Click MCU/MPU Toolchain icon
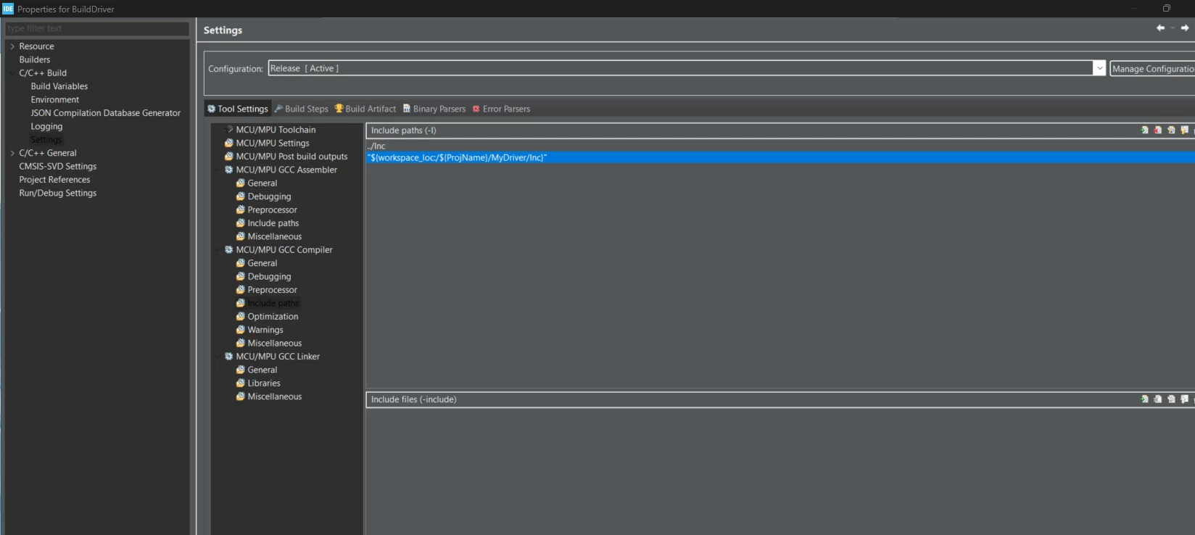The width and height of the screenshot is (1195, 535). (x=229, y=130)
